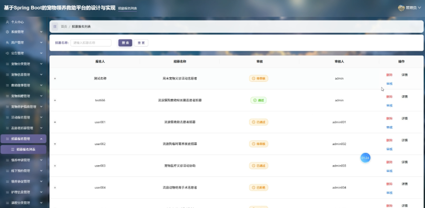The width and height of the screenshot is (425, 208).
Task: Click 审核 for the test666 row
Action: coord(389,106)
